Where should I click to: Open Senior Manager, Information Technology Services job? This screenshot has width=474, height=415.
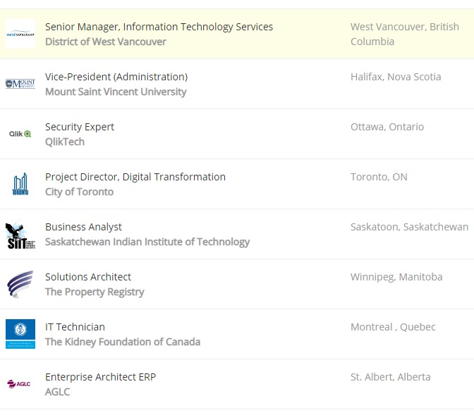pos(159,27)
